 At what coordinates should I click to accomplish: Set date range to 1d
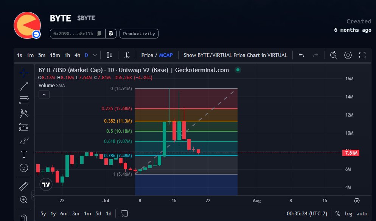109,213
